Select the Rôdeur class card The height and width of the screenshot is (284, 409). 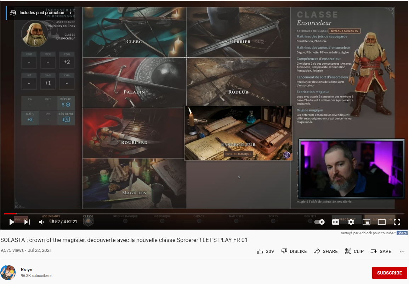(238, 82)
